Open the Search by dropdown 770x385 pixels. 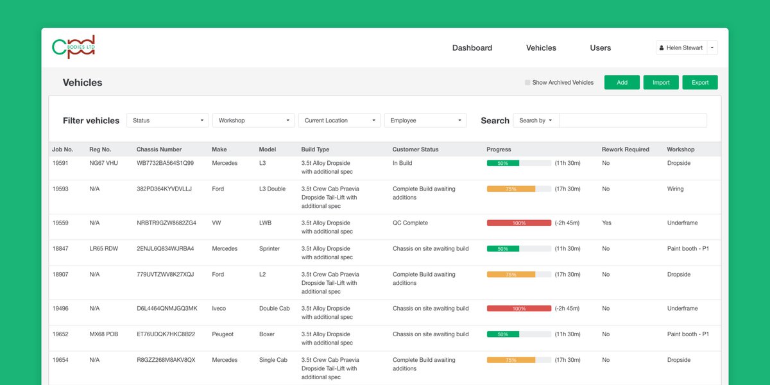tap(536, 120)
